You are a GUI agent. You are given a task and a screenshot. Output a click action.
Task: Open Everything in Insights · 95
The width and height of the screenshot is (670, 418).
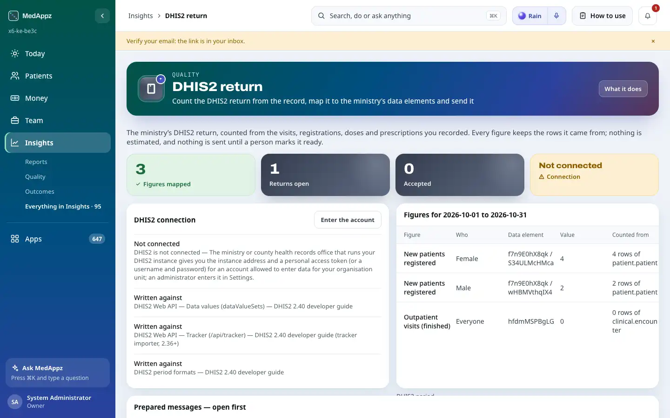[63, 206]
